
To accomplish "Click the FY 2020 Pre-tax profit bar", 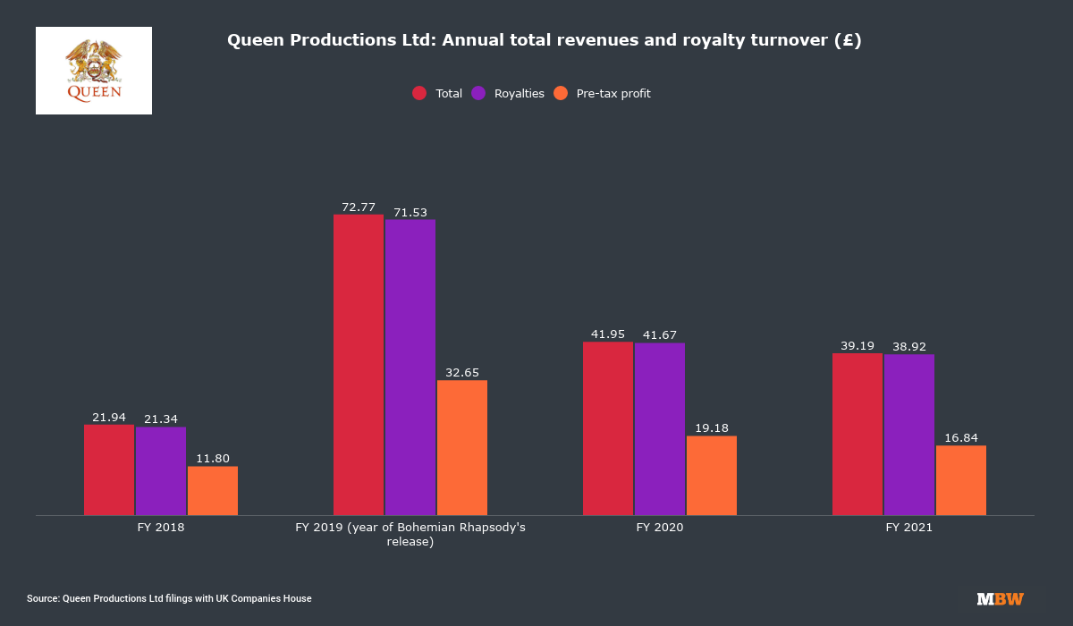I will [x=712, y=476].
